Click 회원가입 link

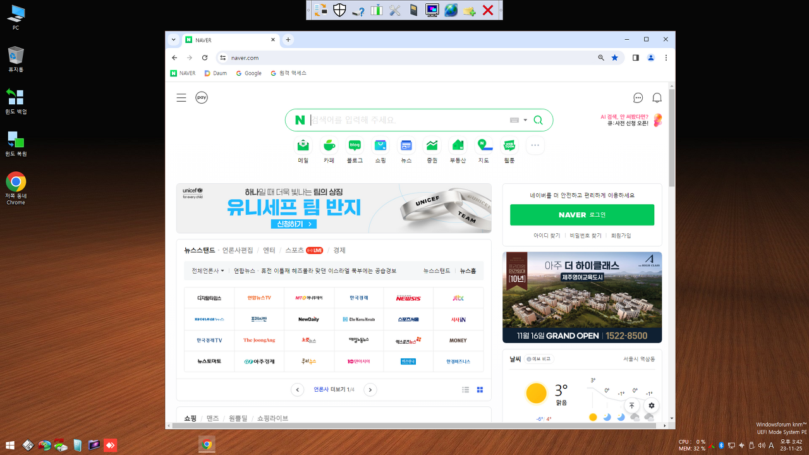pyautogui.click(x=621, y=235)
